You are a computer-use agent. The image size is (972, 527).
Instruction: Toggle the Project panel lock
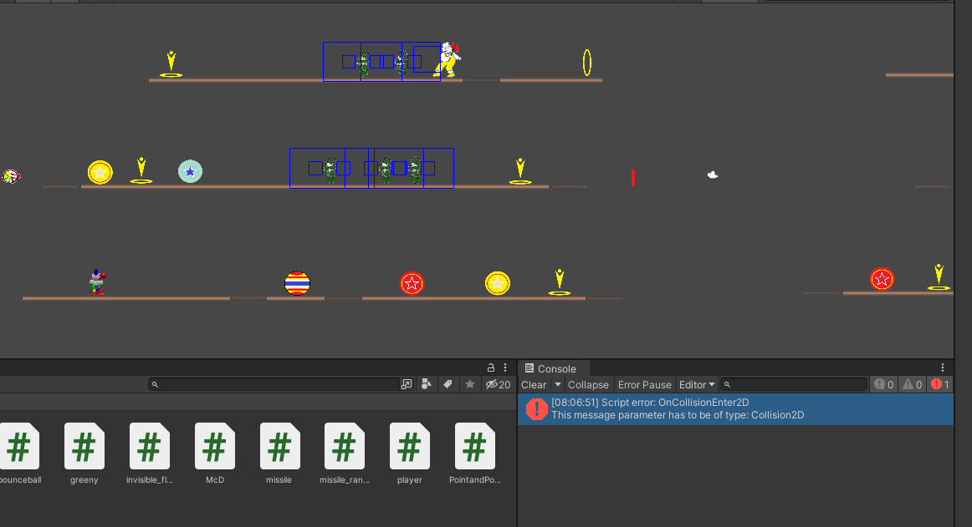pyautogui.click(x=490, y=367)
